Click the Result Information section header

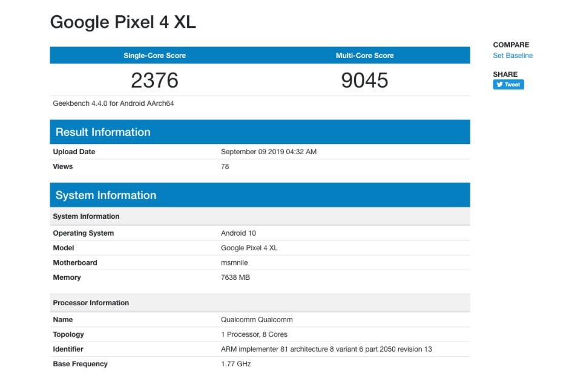pyautogui.click(x=103, y=131)
